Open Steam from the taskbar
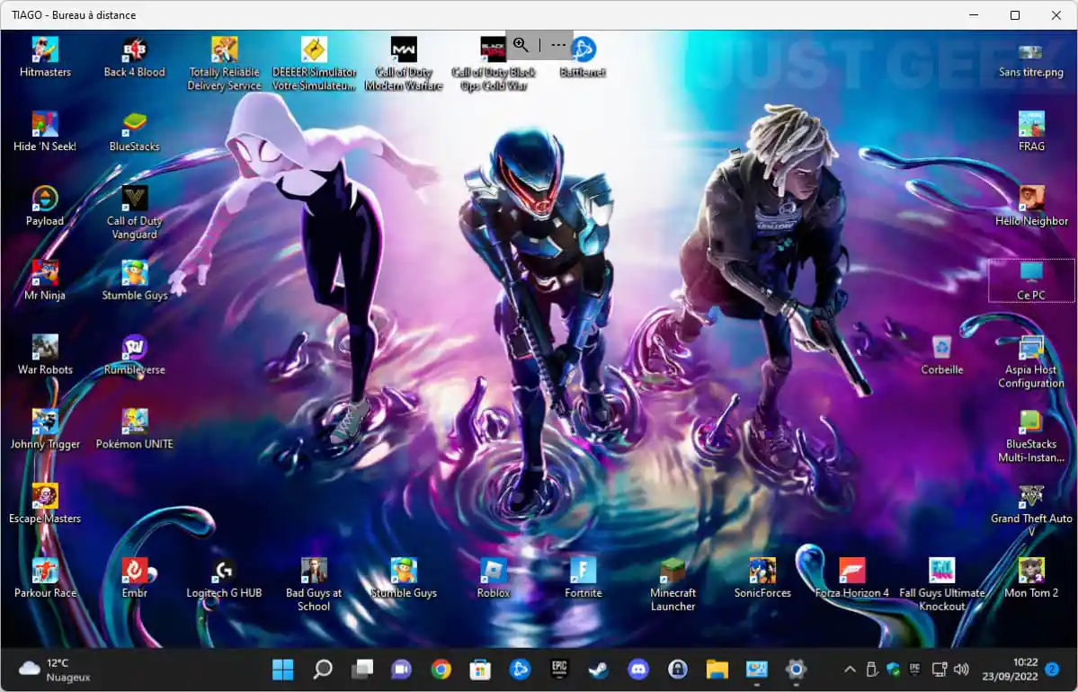Viewport: 1078px width, 692px height. click(598, 670)
